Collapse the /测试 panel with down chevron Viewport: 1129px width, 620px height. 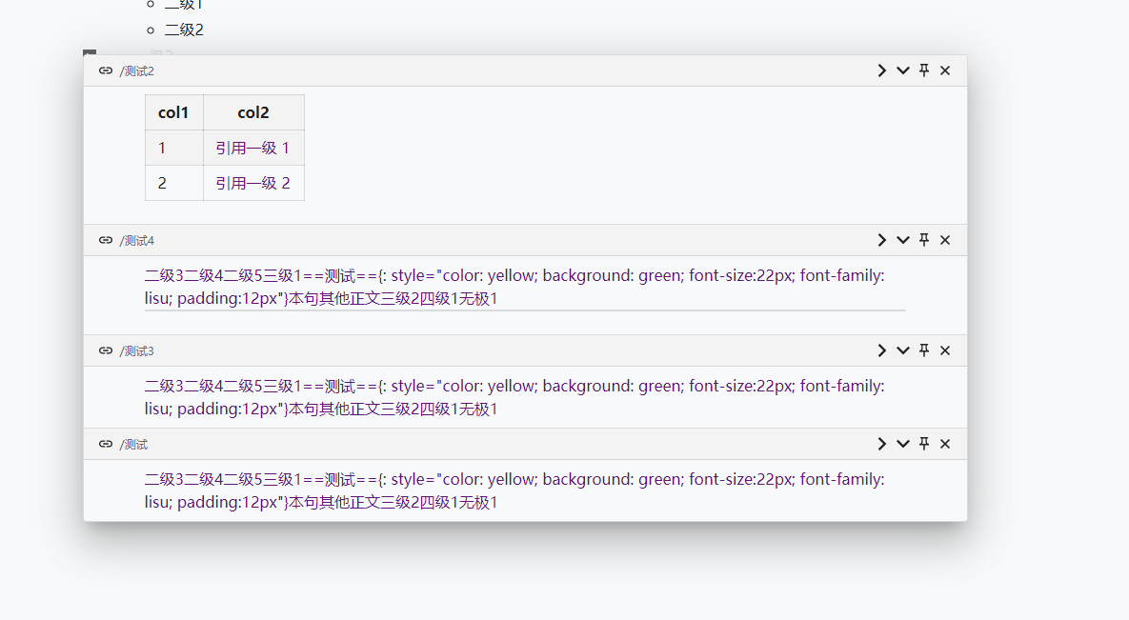[903, 444]
